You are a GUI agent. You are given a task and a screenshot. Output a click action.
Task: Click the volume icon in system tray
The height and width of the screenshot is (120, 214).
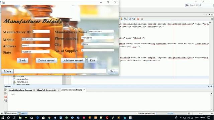click(188, 118)
